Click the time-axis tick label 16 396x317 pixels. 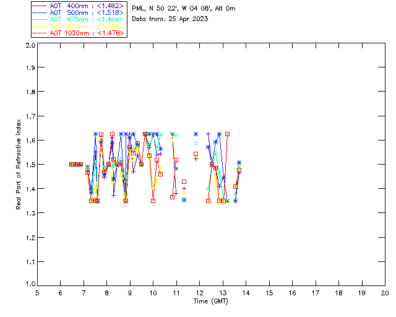(293, 293)
